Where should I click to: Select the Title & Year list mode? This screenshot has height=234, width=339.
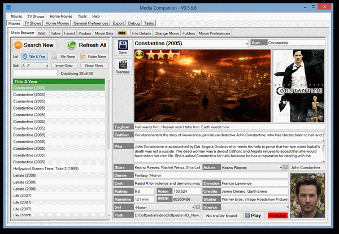coord(34,57)
